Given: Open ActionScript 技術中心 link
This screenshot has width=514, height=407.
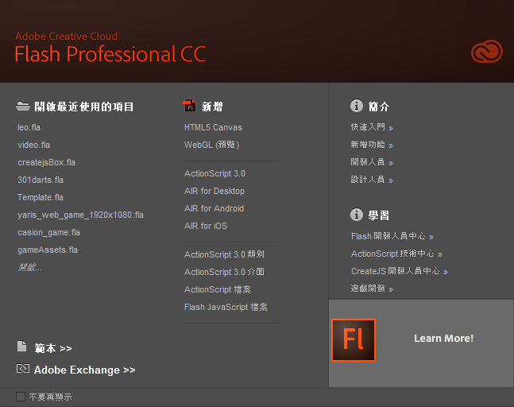Looking at the screenshot, I should pos(396,254).
